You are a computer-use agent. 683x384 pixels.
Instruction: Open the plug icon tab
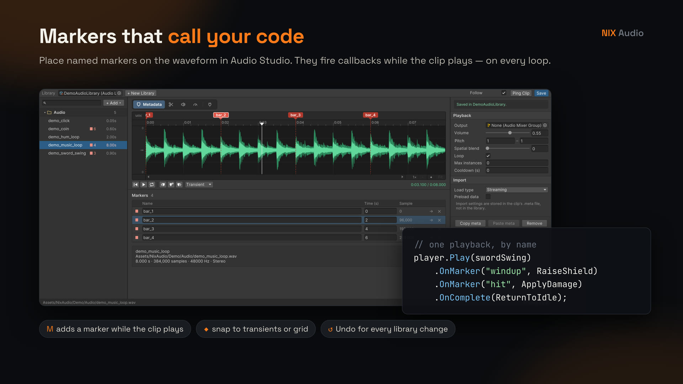click(210, 105)
